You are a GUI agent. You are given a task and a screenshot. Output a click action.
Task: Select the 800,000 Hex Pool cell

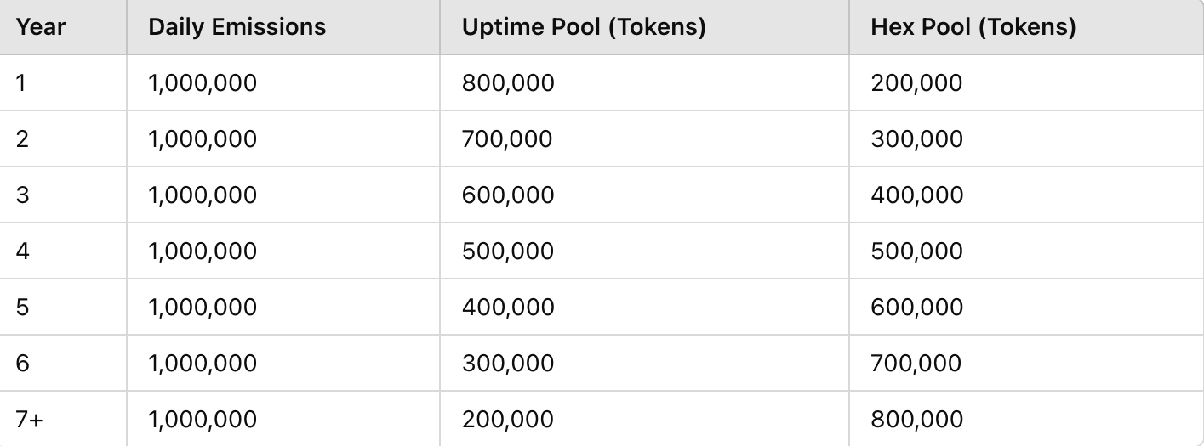click(x=916, y=420)
